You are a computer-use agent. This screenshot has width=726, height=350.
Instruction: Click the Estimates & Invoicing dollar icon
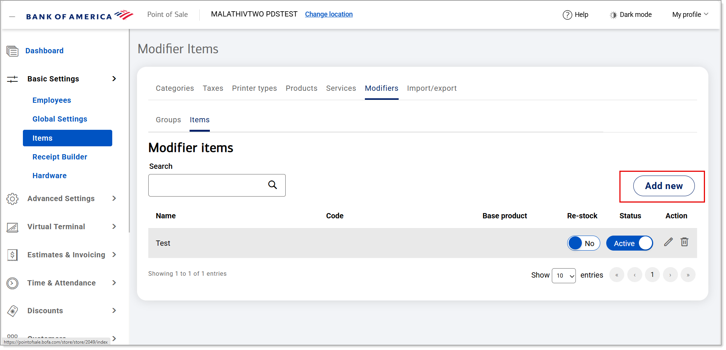[12, 255]
